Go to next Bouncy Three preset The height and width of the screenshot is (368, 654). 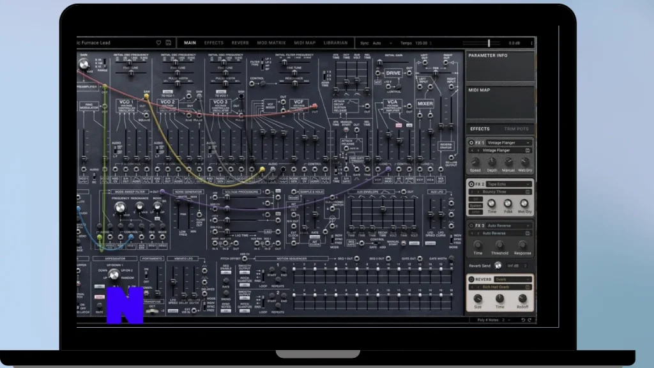[x=478, y=192]
